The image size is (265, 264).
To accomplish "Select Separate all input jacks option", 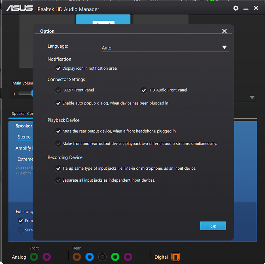I will tap(58, 180).
